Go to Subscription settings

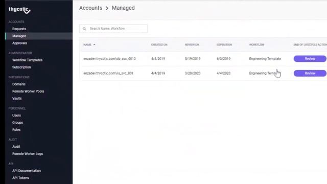[x=21, y=67]
